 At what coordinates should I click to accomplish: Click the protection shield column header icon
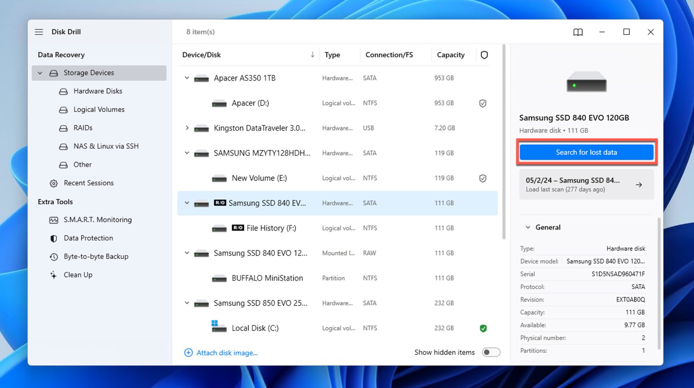[x=484, y=55]
